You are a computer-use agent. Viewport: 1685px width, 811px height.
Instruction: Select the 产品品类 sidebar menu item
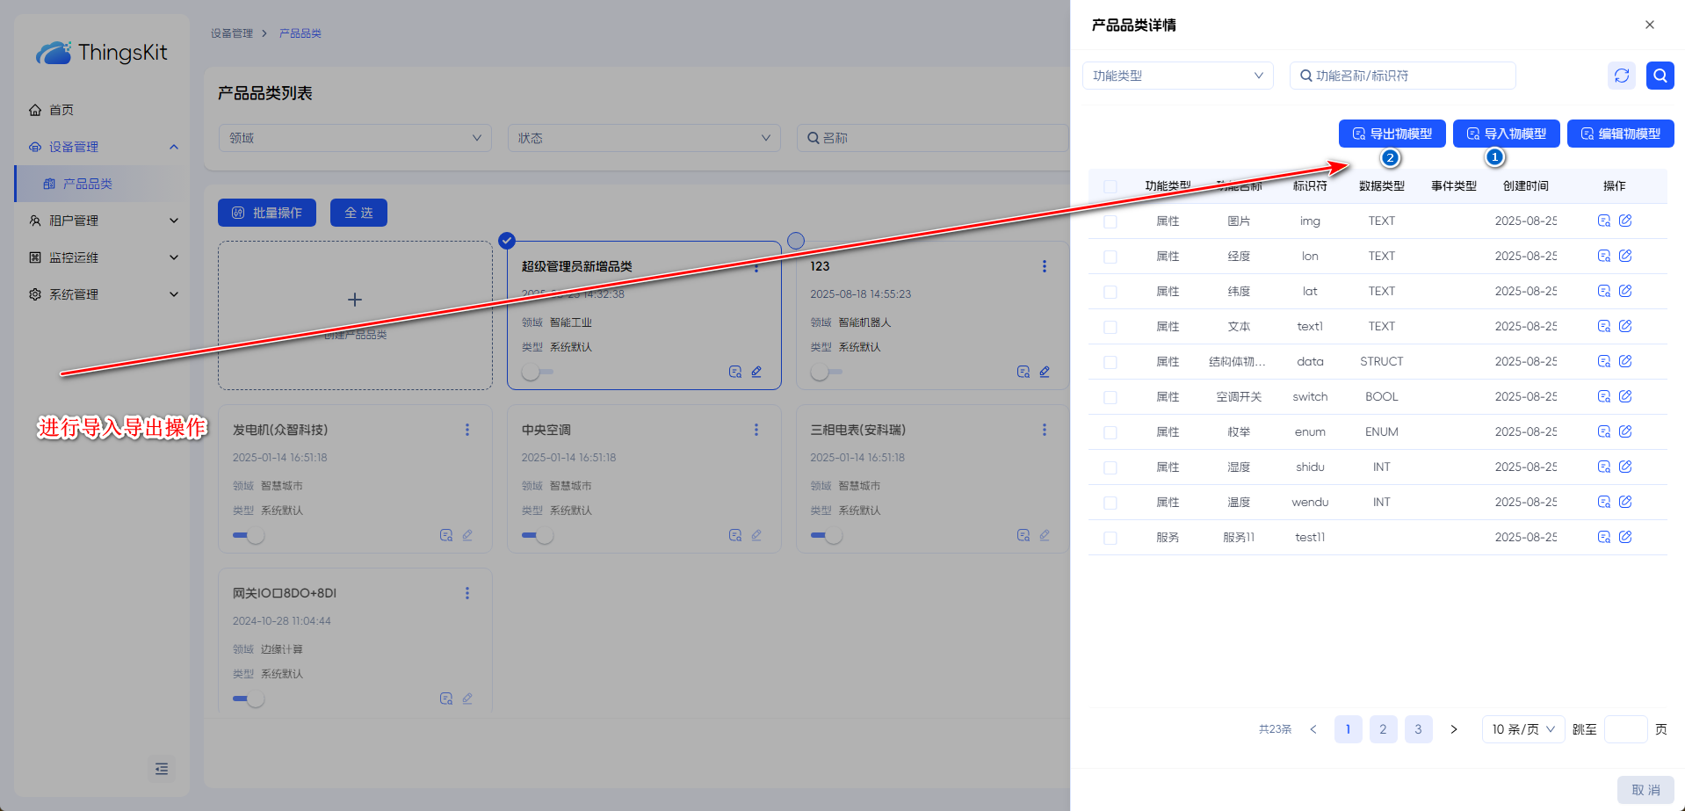coord(88,184)
